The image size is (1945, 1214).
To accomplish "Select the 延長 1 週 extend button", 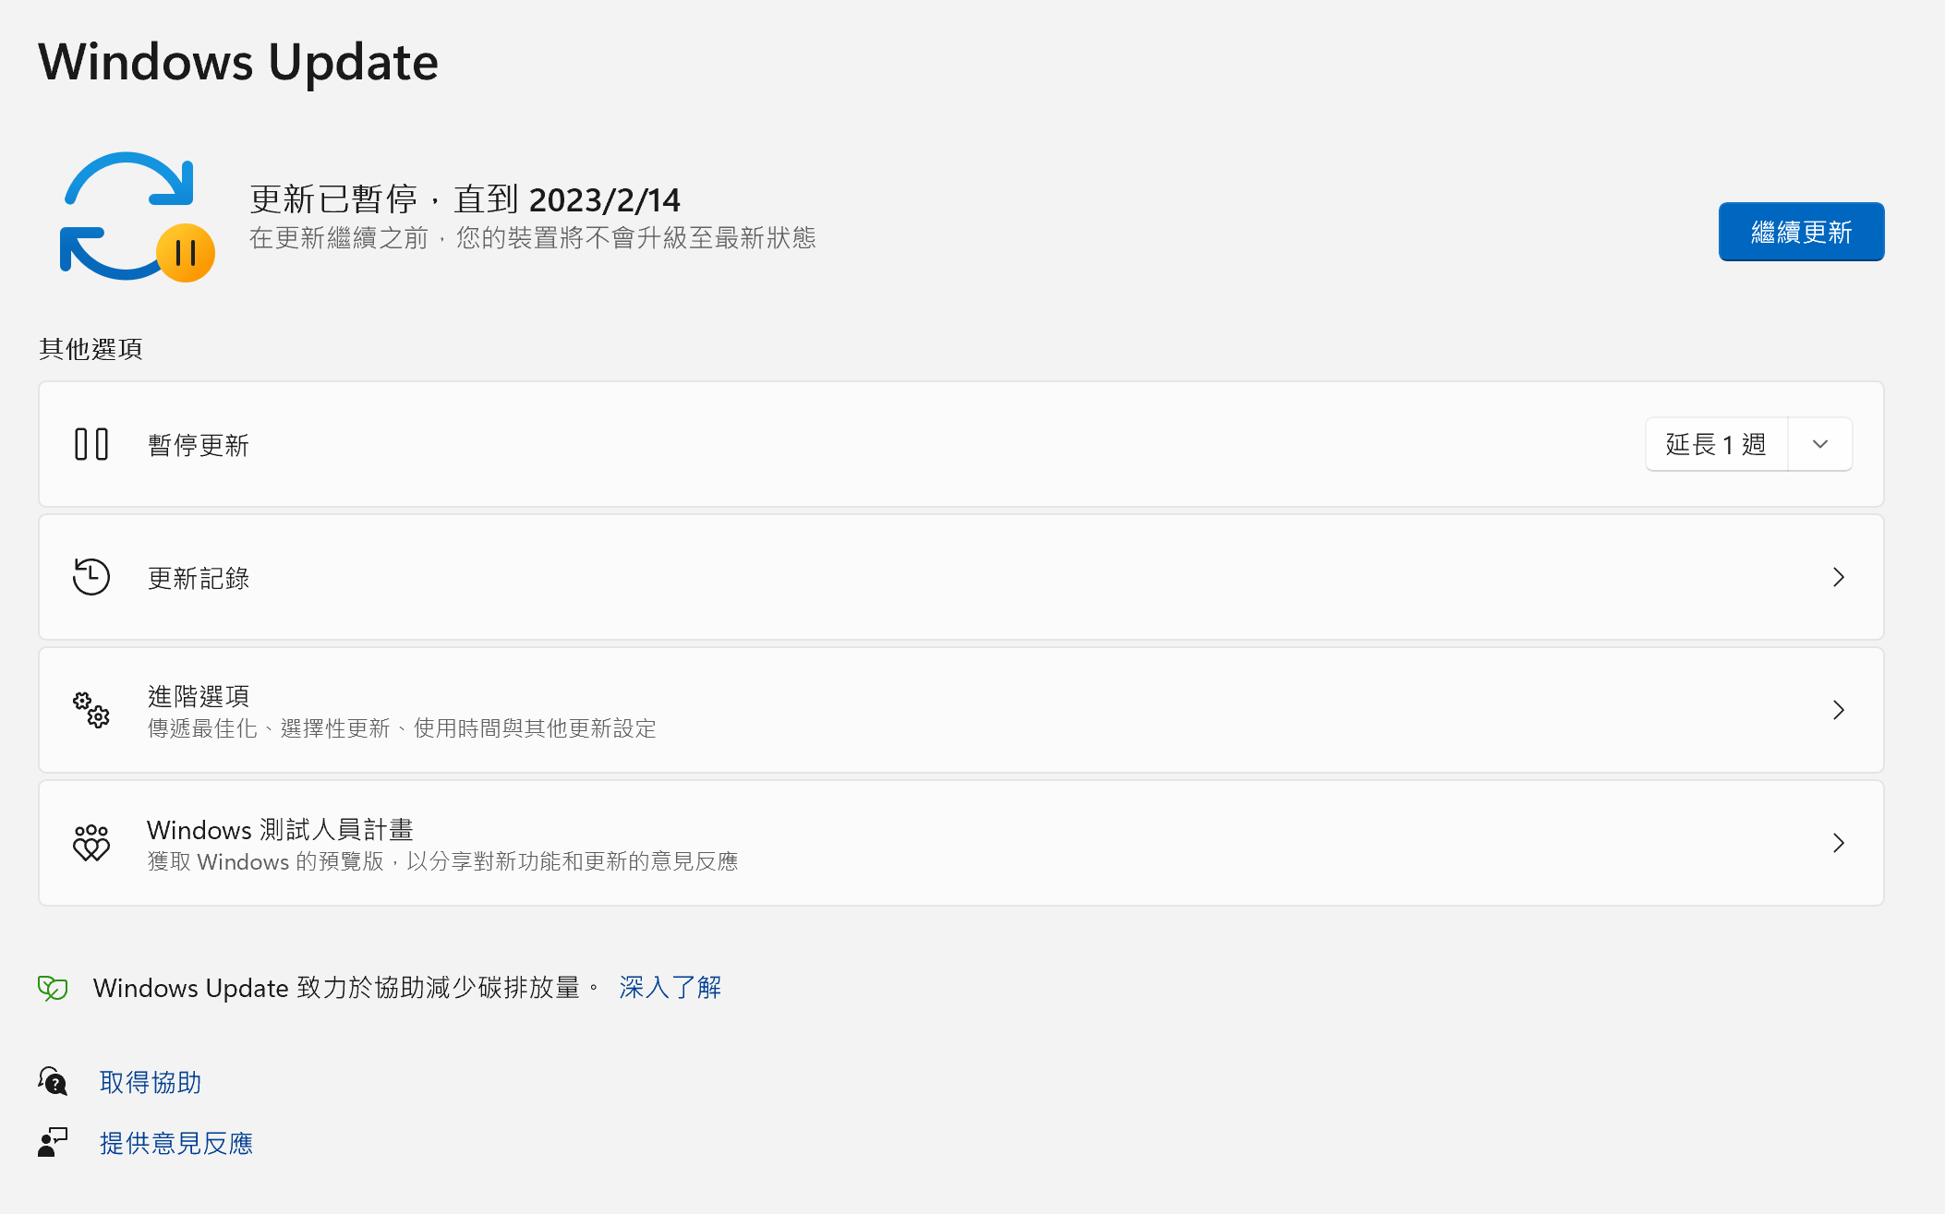I will (1716, 444).
